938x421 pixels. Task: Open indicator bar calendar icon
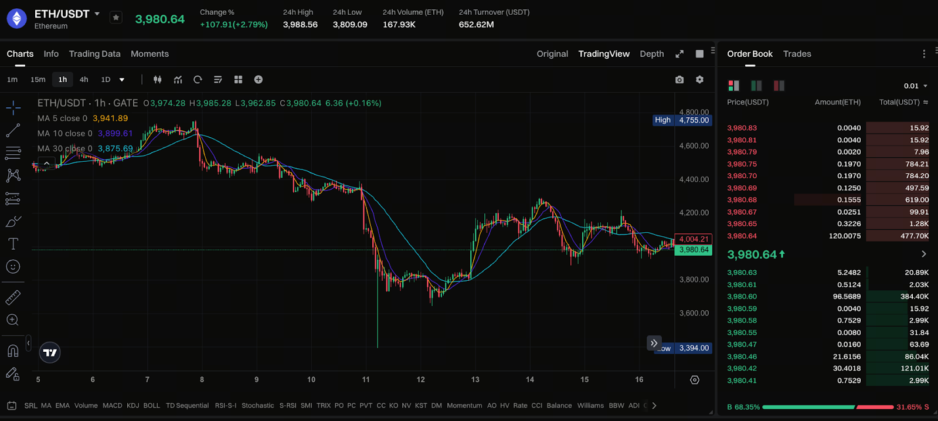(12, 406)
